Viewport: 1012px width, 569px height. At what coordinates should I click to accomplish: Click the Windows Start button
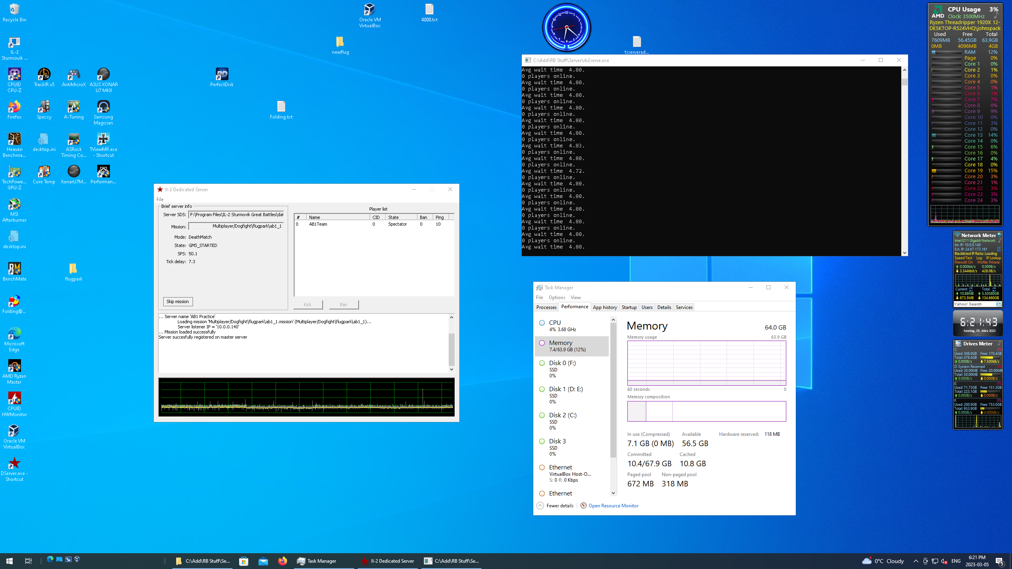[x=9, y=561]
